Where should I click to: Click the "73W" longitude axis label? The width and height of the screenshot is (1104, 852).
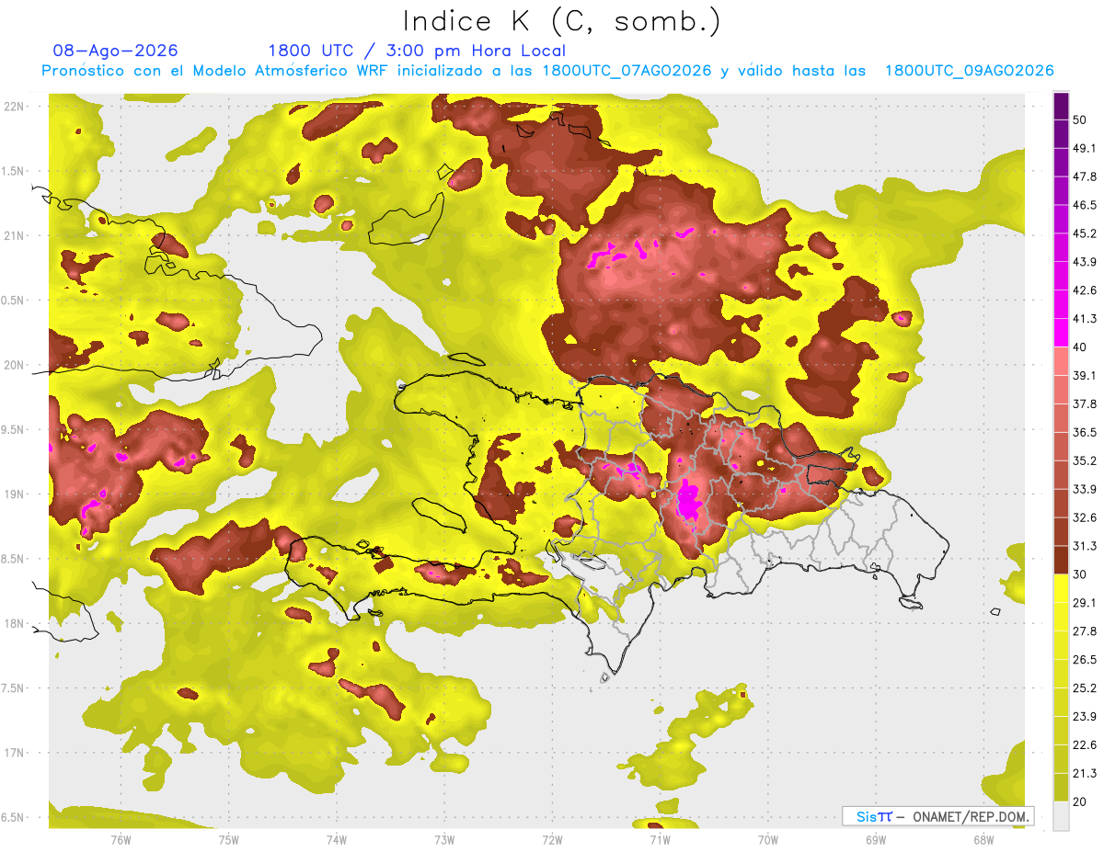[444, 840]
